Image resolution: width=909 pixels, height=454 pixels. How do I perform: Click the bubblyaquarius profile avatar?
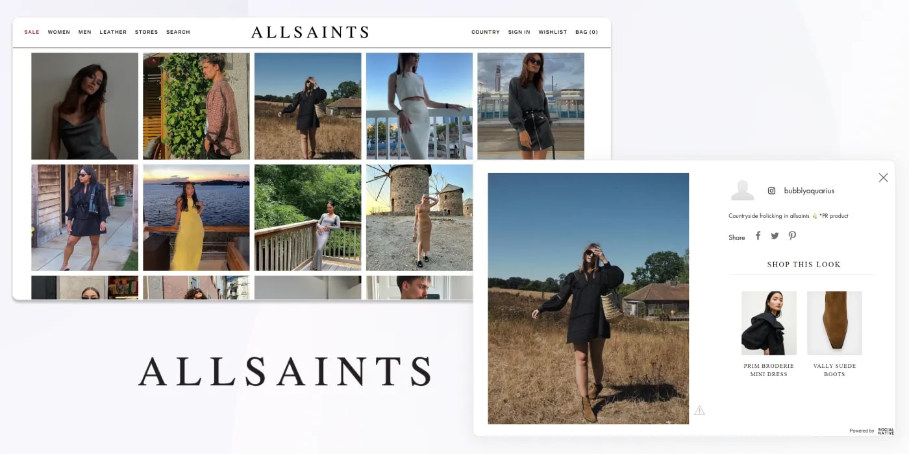(742, 191)
